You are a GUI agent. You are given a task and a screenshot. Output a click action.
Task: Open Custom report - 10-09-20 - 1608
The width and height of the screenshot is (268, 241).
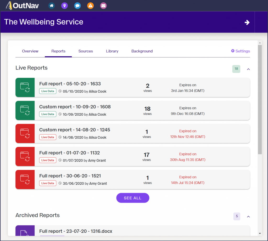click(75, 107)
